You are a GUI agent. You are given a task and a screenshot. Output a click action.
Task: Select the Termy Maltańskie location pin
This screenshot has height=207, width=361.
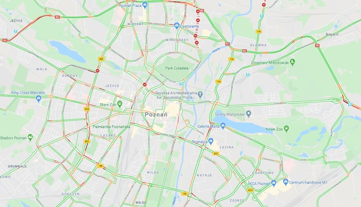248,113
